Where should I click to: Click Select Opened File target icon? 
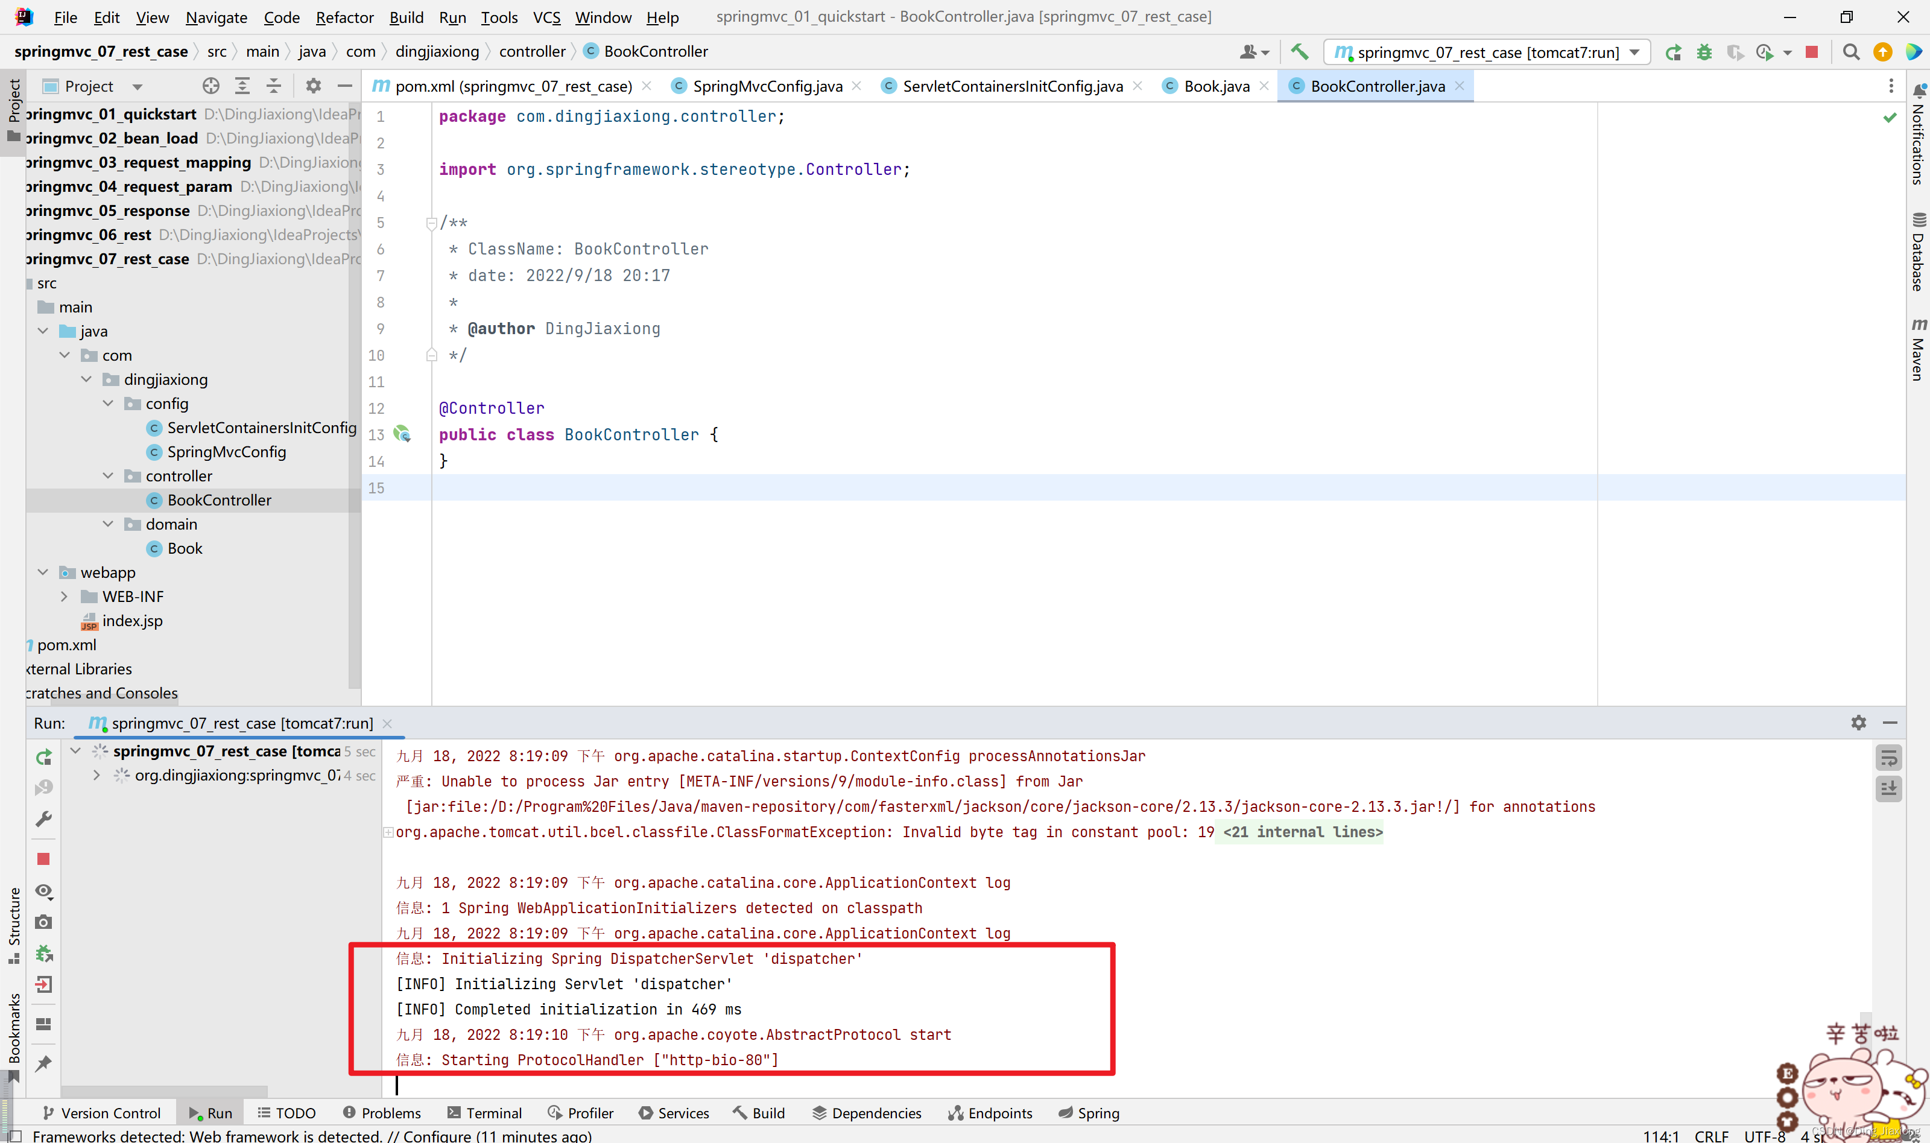pos(210,86)
